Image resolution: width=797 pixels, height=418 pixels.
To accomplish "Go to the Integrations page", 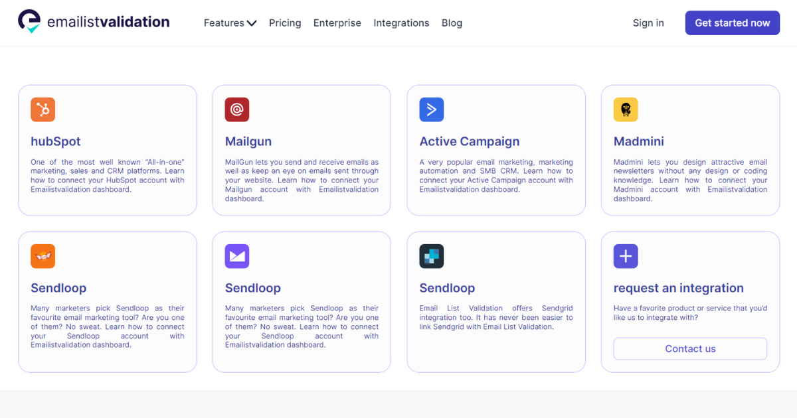I will coord(401,23).
